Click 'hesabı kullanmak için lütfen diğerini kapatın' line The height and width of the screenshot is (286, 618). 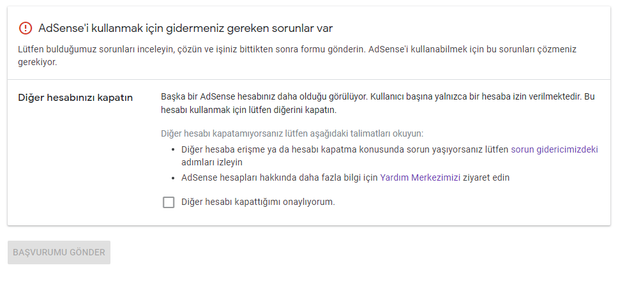[249, 110]
